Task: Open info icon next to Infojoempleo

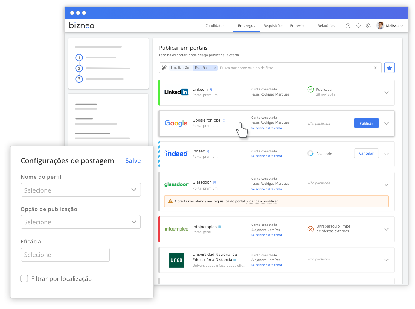Action: pyautogui.click(x=219, y=227)
